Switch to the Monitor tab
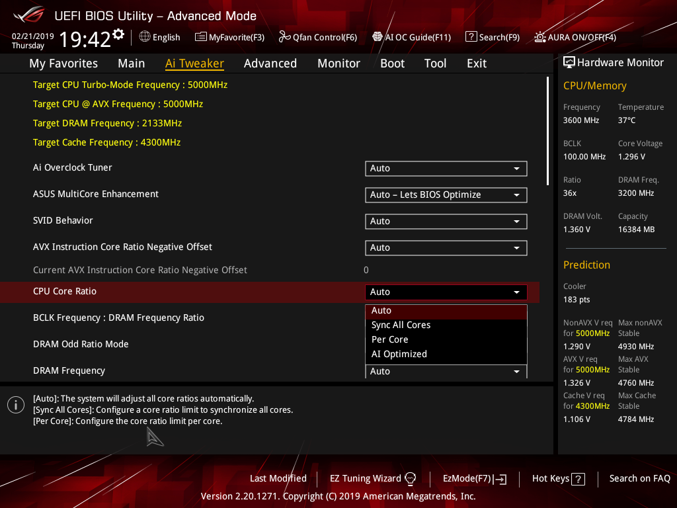Viewport: 677px width, 508px height. 338,63
